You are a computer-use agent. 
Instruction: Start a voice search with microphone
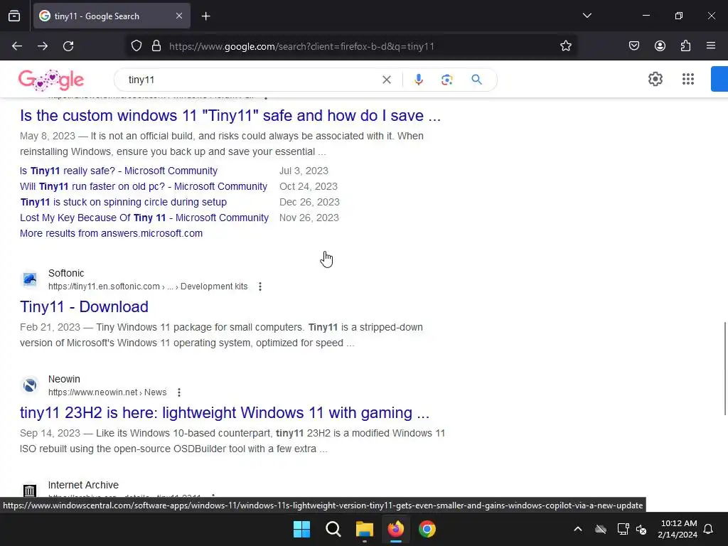pos(418,80)
